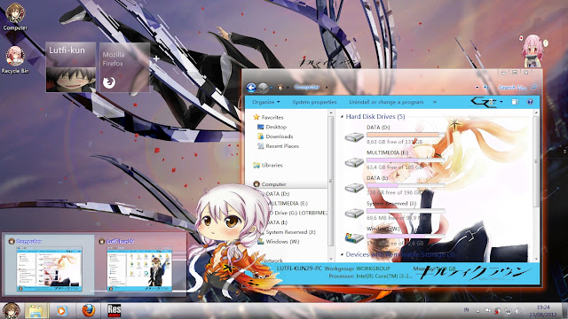Click System properties in the toolbar

coord(314,102)
